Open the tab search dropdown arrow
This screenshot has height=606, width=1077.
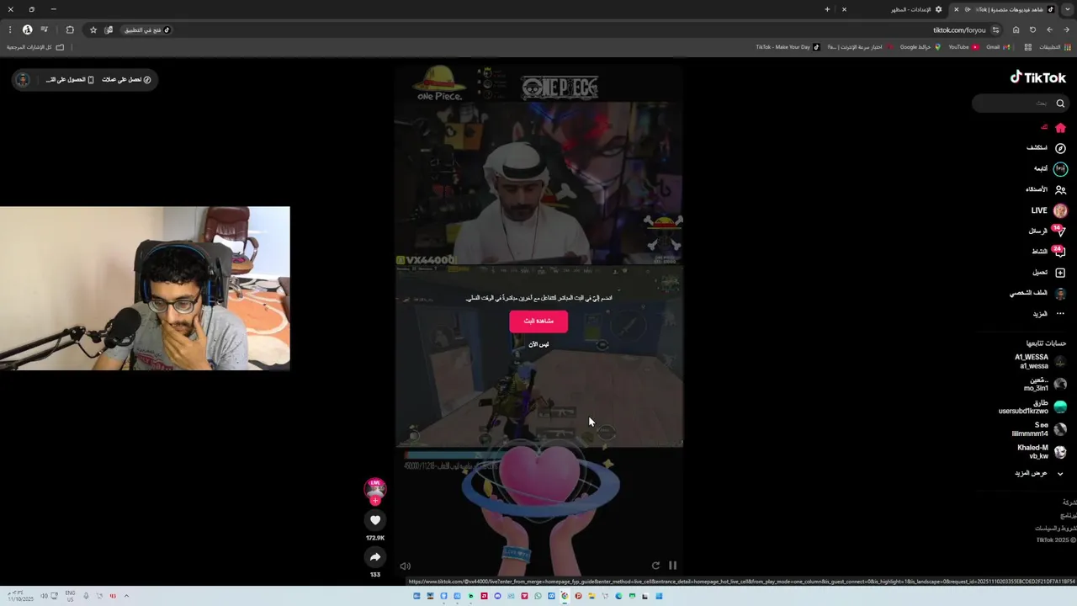(1068, 9)
